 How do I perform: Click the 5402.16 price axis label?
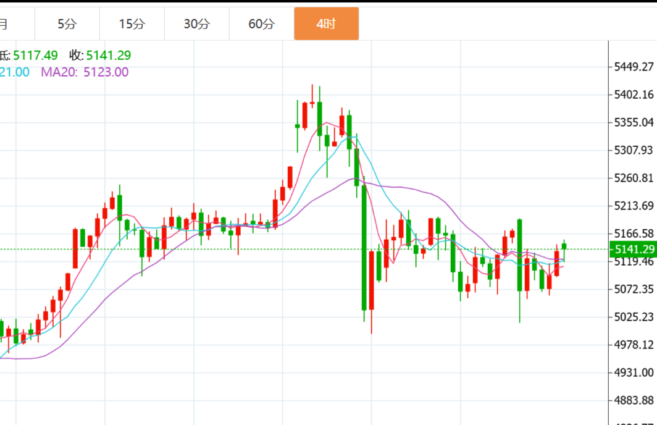pos(634,95)
